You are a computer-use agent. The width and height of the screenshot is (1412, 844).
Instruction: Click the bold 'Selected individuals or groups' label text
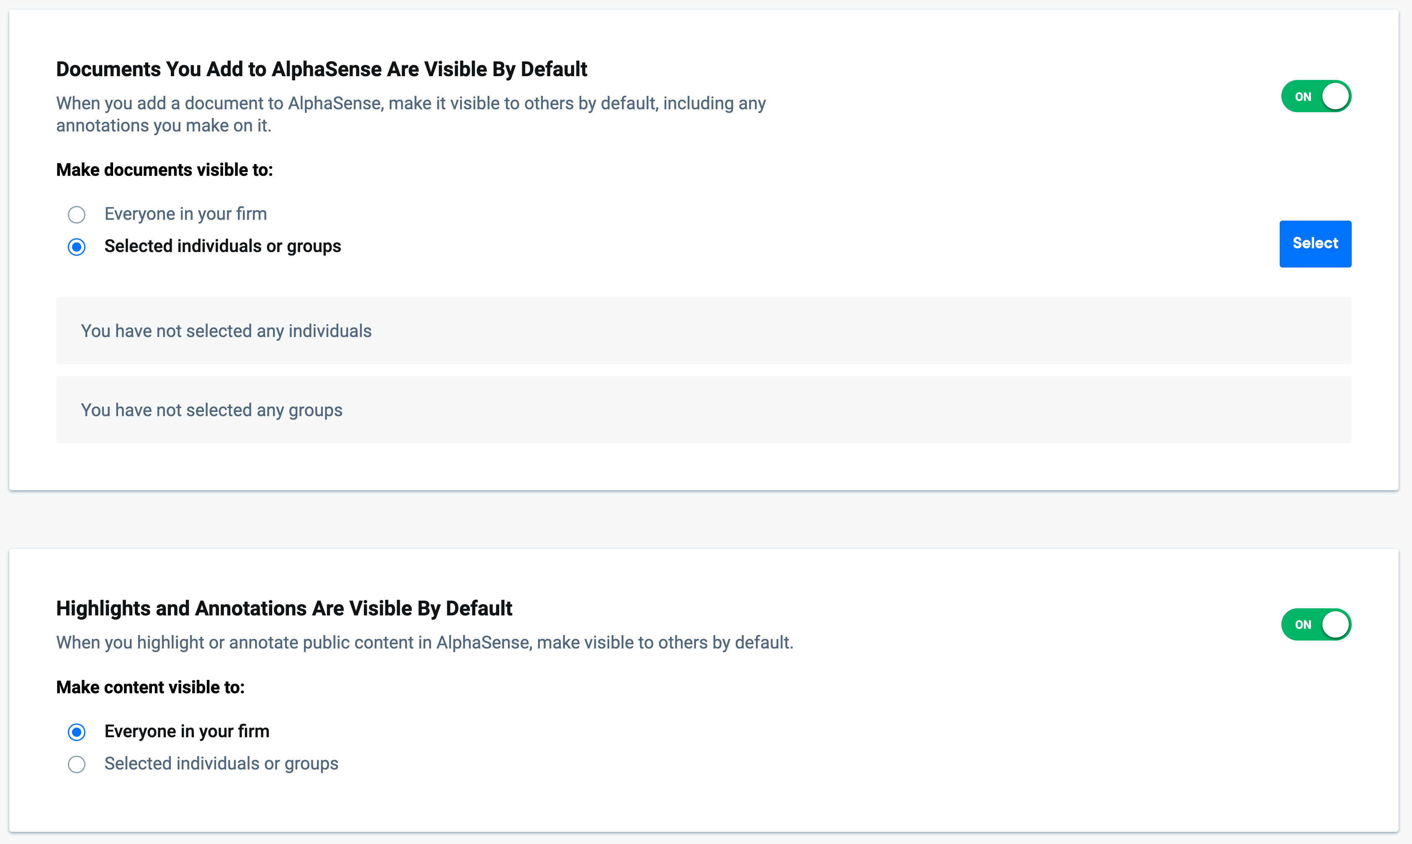point(222,246)
